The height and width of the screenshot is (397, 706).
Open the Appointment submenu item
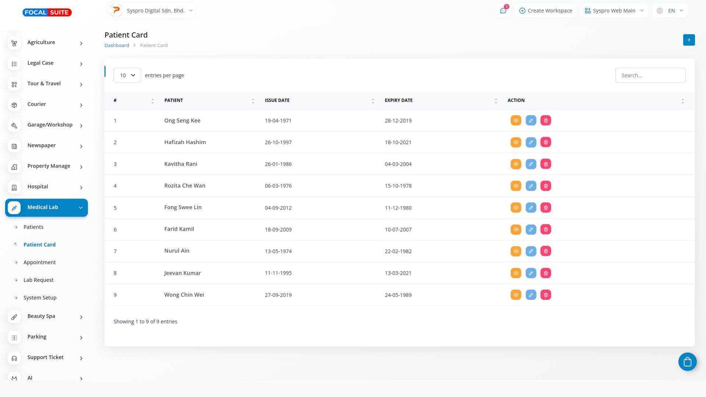pos(40,262)
